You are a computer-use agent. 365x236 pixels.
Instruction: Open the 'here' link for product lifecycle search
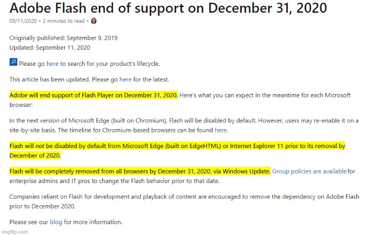pos(52,64)
